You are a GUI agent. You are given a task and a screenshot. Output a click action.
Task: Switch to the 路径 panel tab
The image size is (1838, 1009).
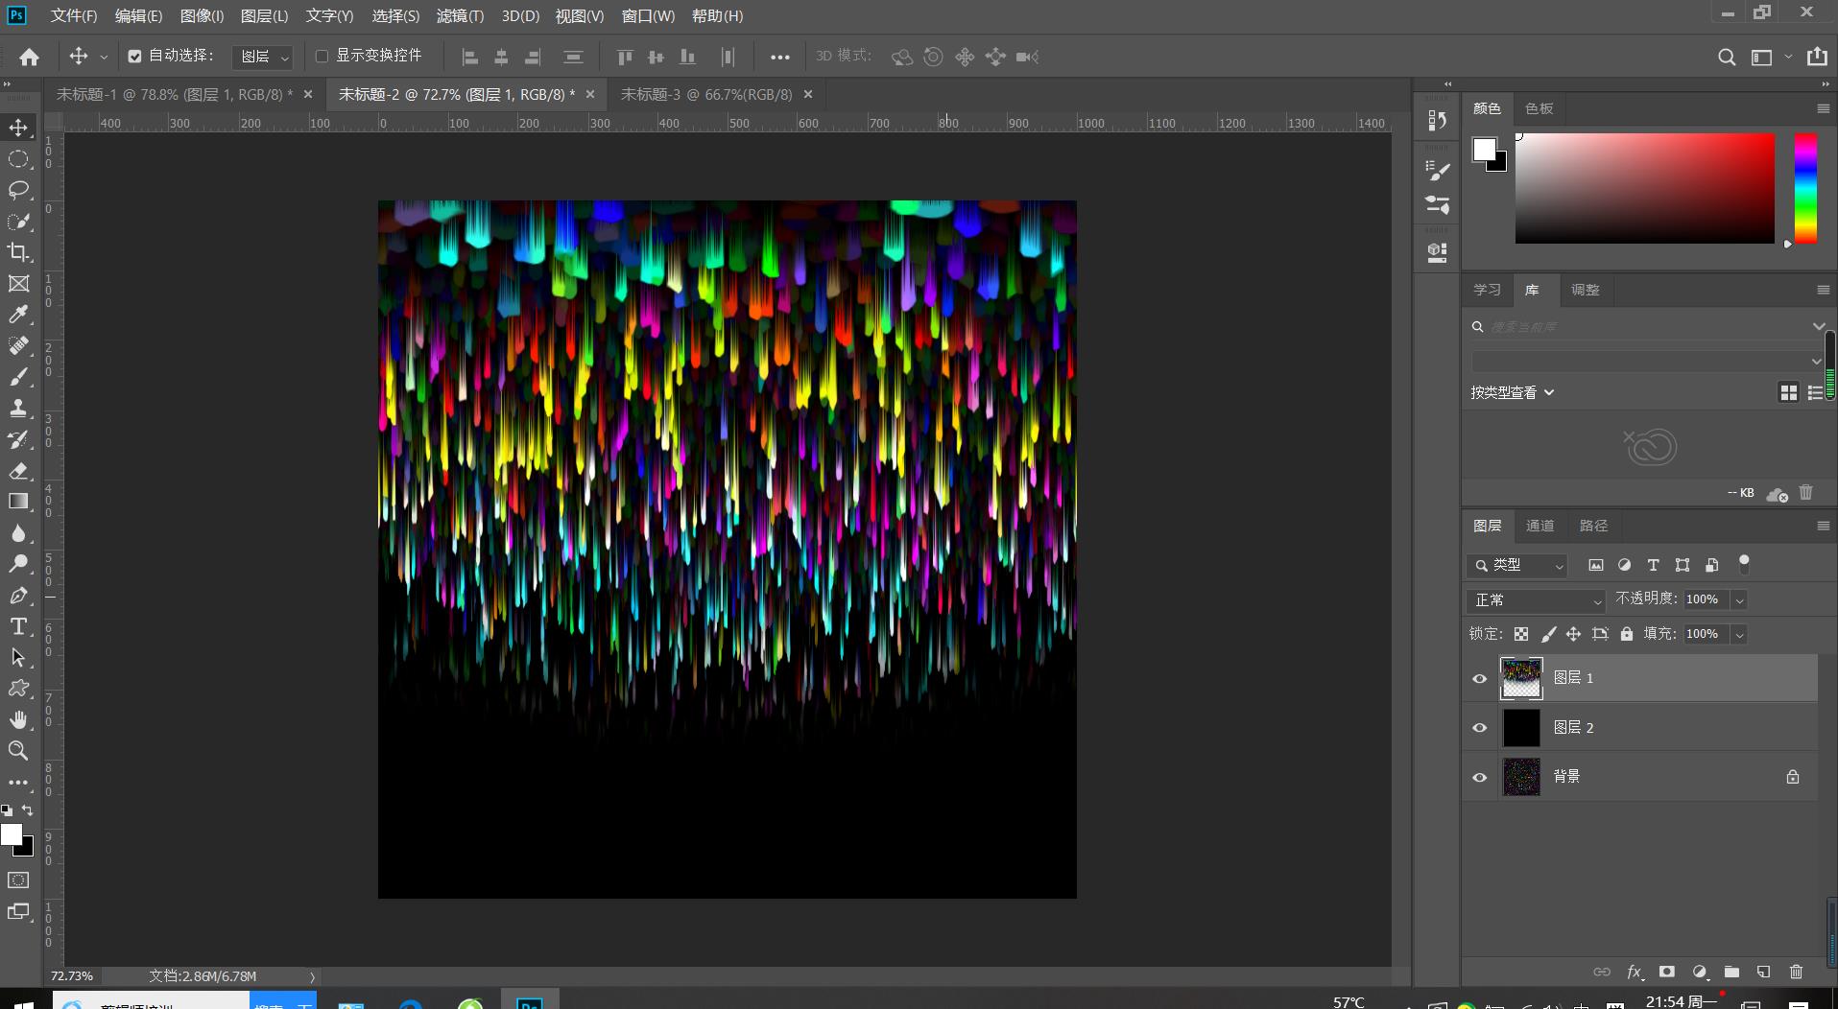1593,526
